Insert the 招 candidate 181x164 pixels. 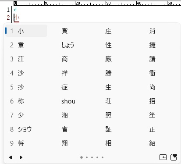[x=152, y=101]
